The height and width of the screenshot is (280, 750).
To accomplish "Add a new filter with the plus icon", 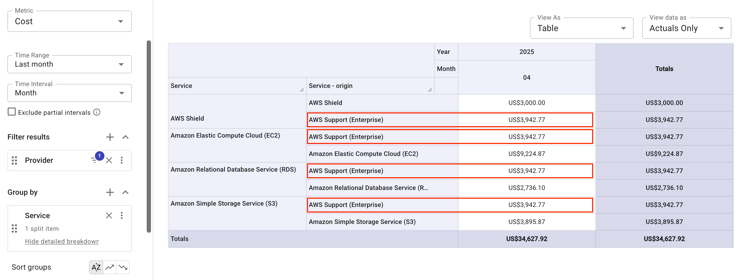I will [x=110, y=137].
